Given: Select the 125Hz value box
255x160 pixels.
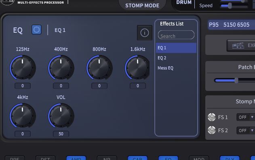Looking at the screenshot, I should tap(23, 86).
